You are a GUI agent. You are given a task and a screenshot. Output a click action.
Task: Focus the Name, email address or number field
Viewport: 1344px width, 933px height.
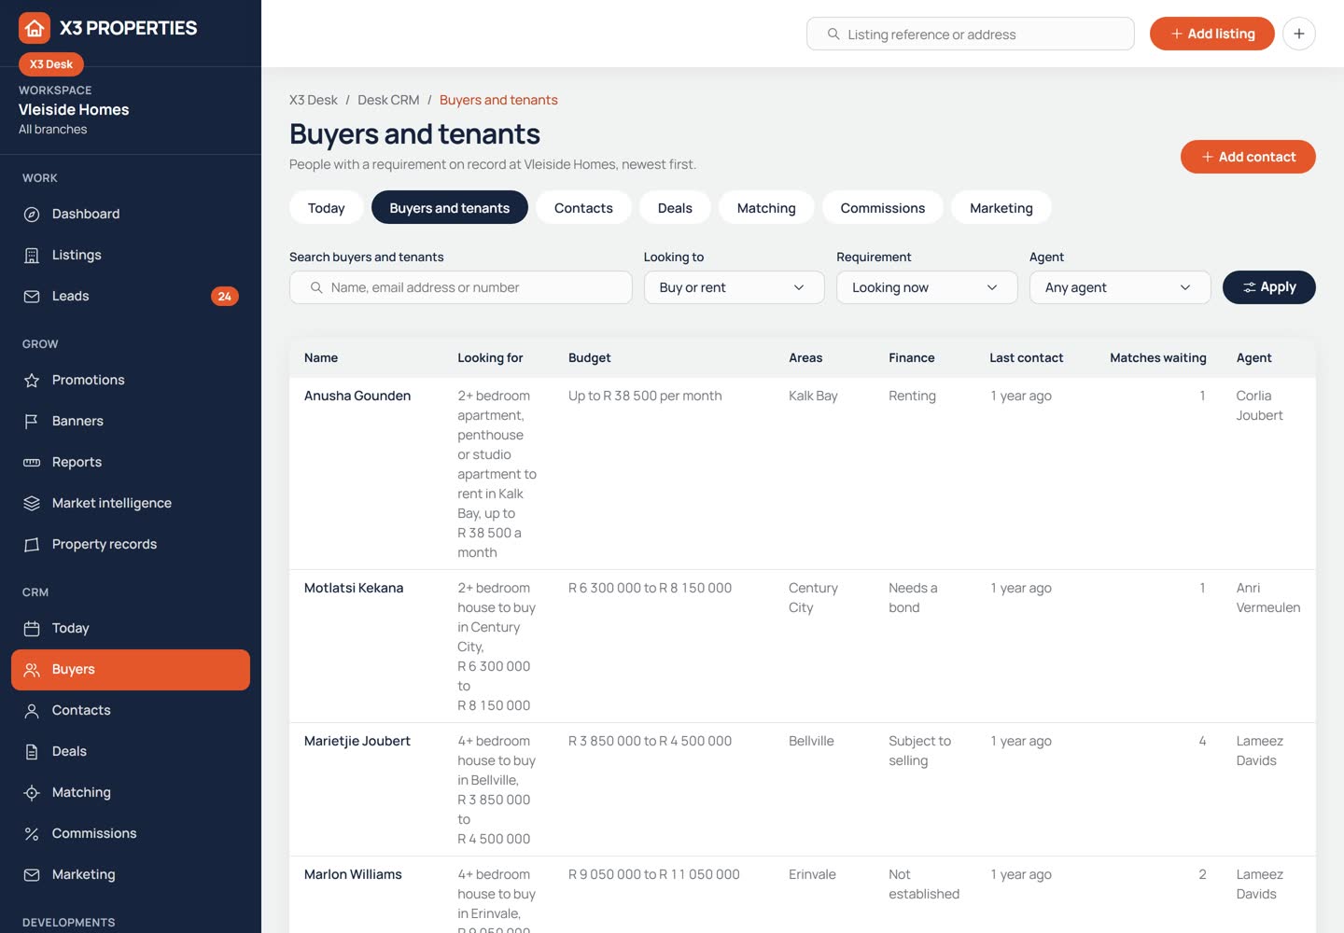460,287
